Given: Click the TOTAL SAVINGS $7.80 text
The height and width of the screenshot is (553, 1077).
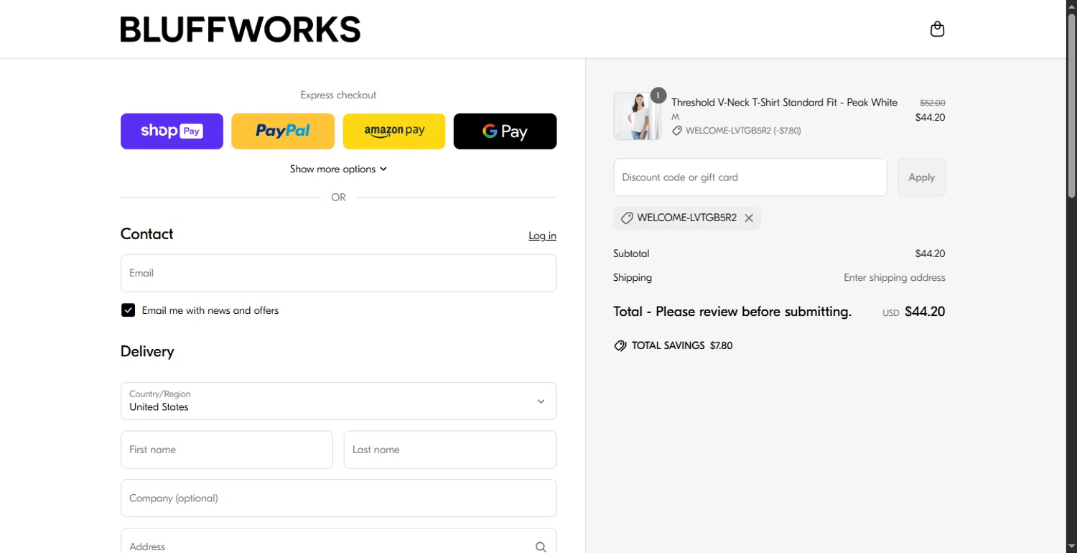Looking at the screenshot, I should (x=682, y=345).
